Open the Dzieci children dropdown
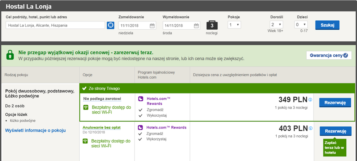 tap(301, 25)
